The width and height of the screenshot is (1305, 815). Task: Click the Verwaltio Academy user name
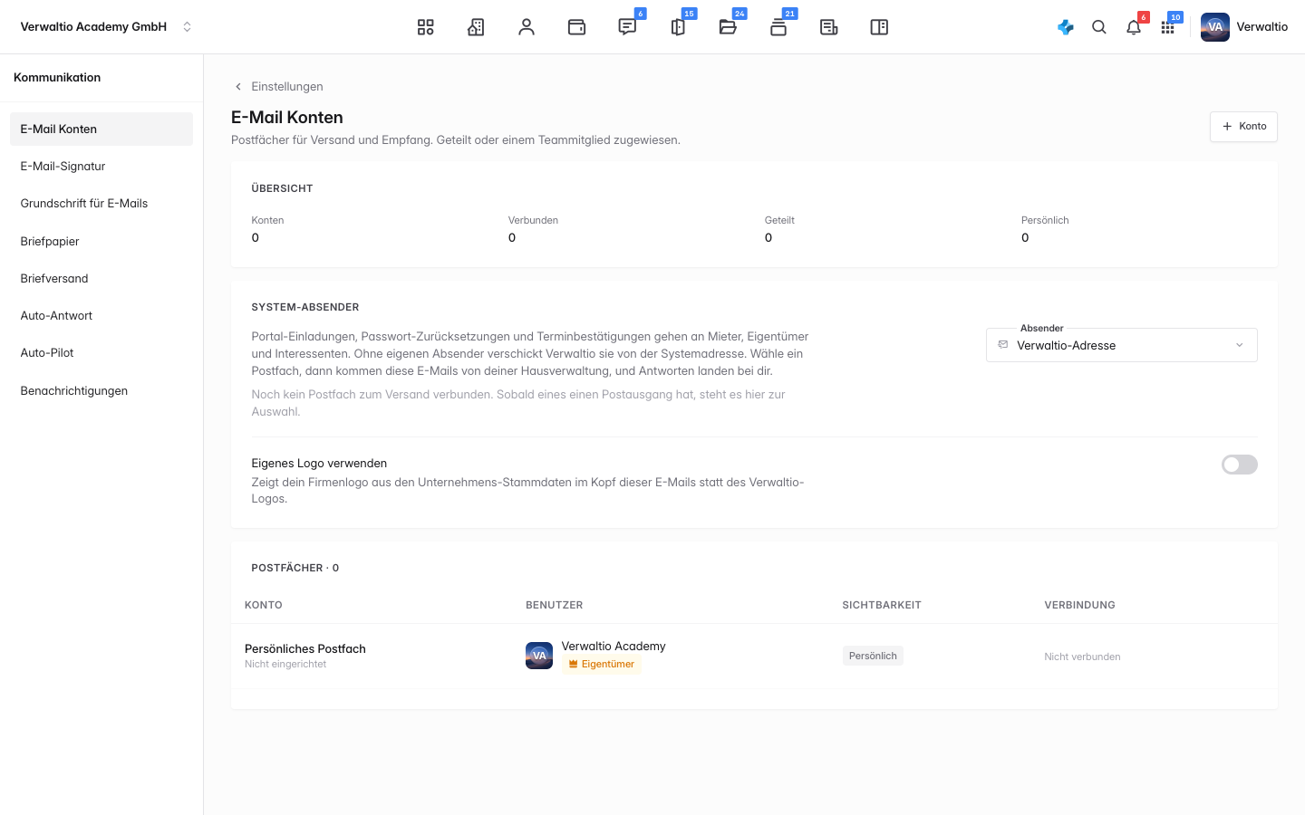point(614,647)
